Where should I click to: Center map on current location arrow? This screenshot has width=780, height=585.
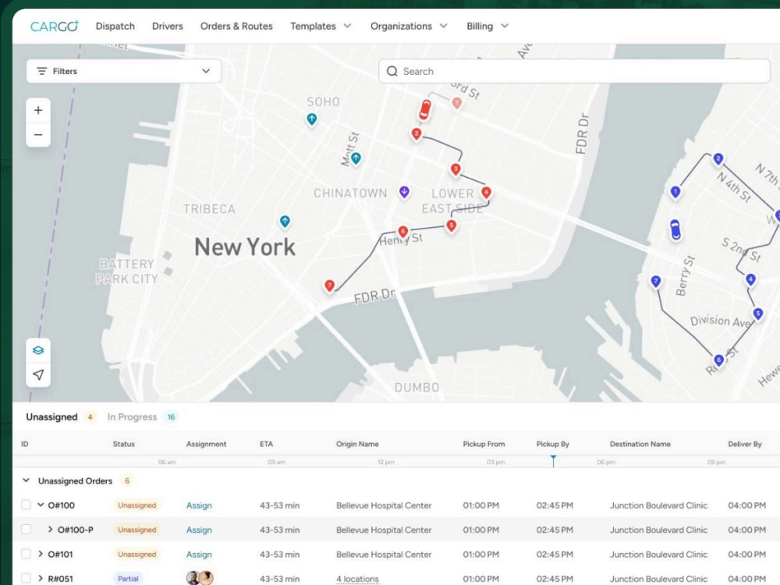tap(38, 374)
